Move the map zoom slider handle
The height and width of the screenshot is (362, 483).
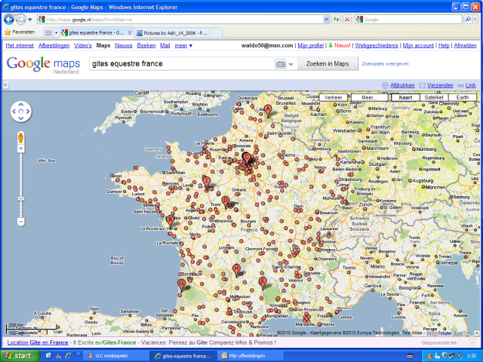click(x=20, y=199)
